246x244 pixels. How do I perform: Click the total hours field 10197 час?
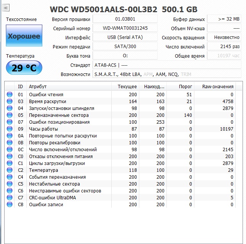tap(224, 56)
